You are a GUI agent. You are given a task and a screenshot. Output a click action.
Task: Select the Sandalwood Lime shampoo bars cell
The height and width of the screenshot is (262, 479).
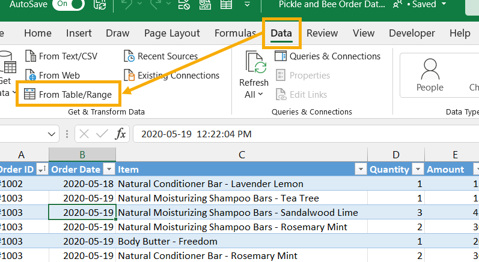click(x=242, y=212)
